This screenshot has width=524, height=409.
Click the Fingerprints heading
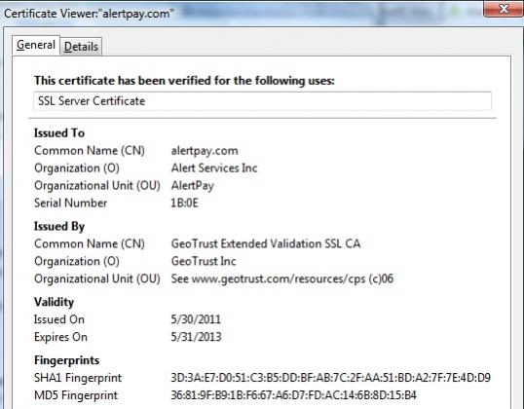(x=67, y=360)
